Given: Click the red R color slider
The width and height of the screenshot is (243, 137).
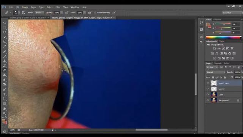Looking at the screenshot, I should tap(223, 24).
